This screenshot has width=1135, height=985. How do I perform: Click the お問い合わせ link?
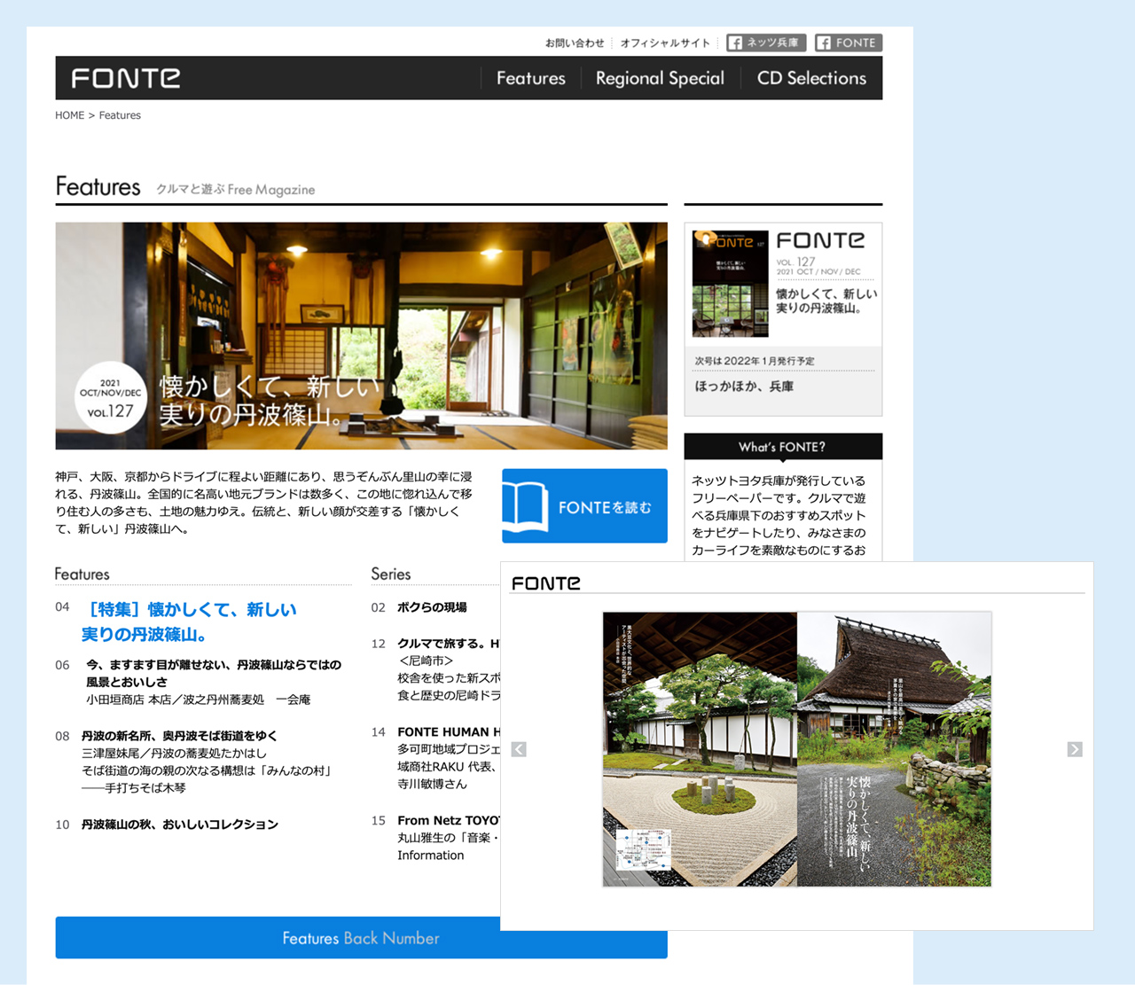click(575, 43)
